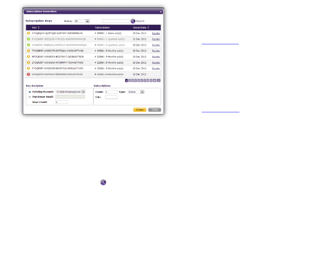
Task: Click the current page 1 button
Action: coord(126,81)
